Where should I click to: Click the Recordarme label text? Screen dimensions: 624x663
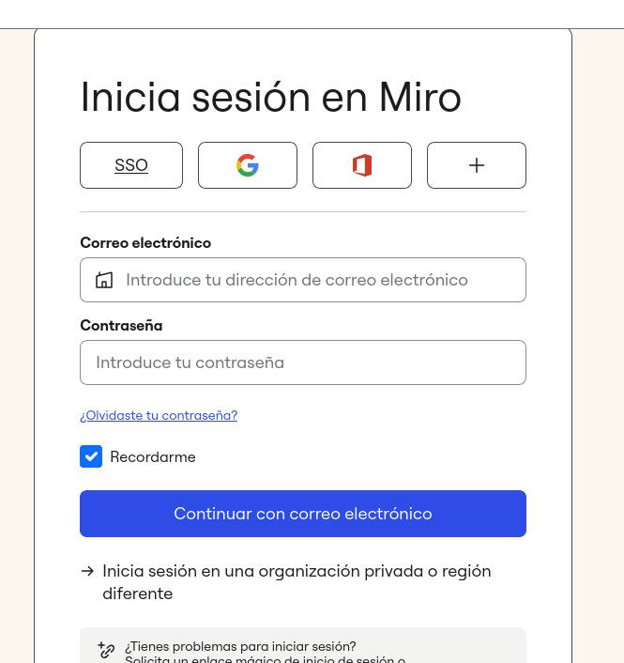153,457
